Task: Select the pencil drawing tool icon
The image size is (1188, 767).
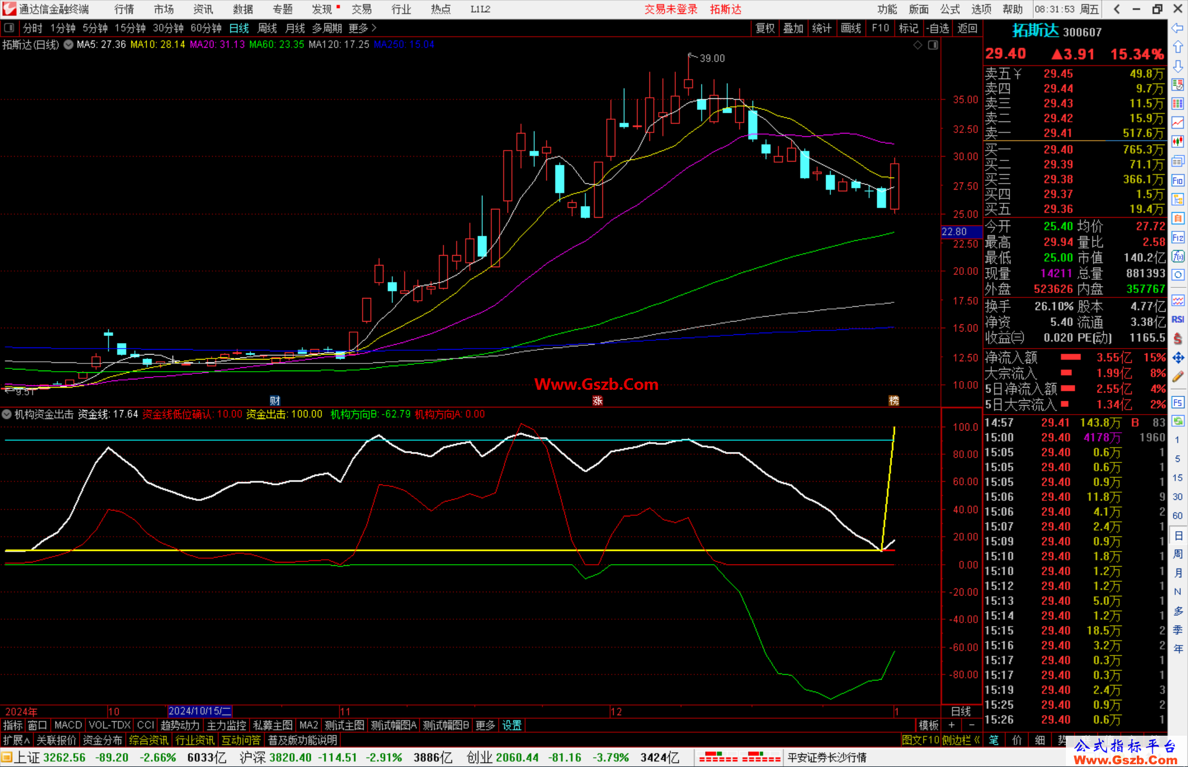Action: (1178, 377)
